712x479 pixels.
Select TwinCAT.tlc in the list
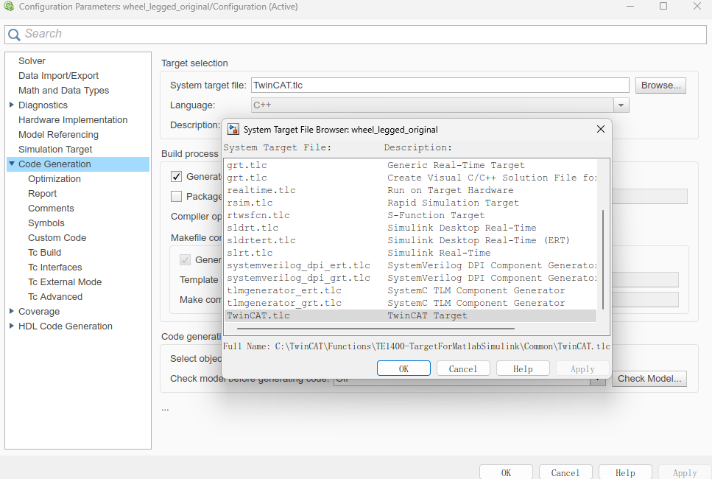point(411,316)
